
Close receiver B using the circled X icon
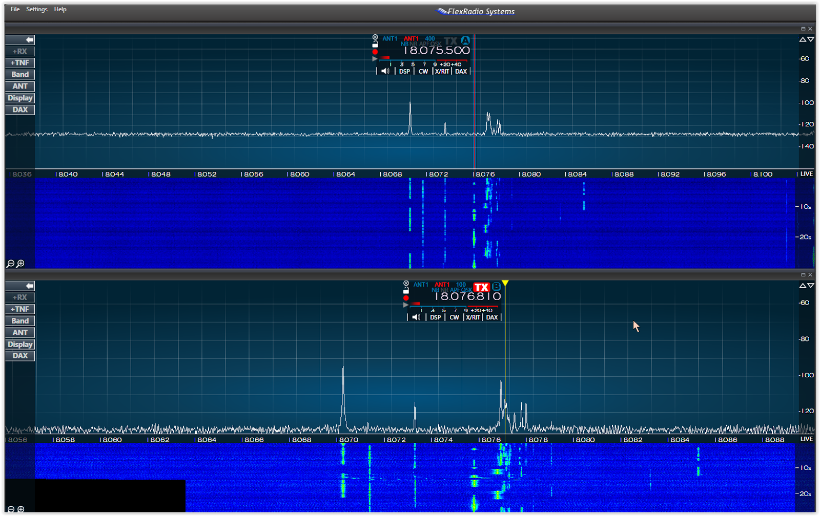[x=406, y=283]
